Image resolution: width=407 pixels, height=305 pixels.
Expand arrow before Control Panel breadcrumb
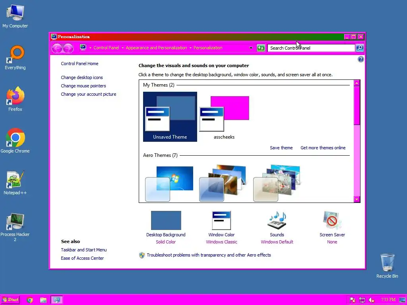tap(90, 48)
